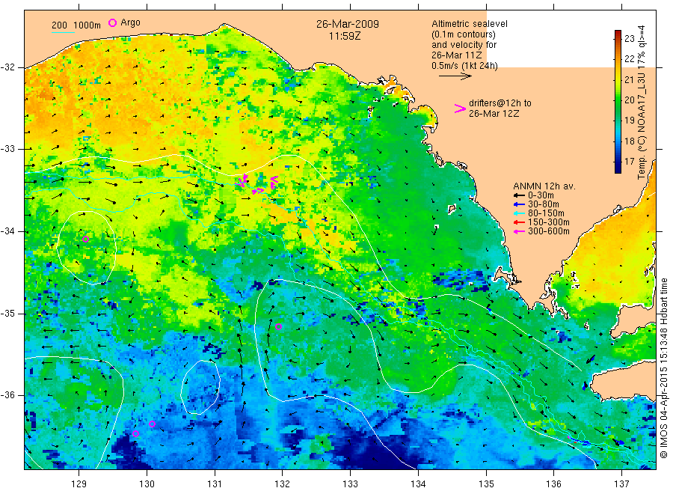Click the longitude label 137

(x=621, y=484)
